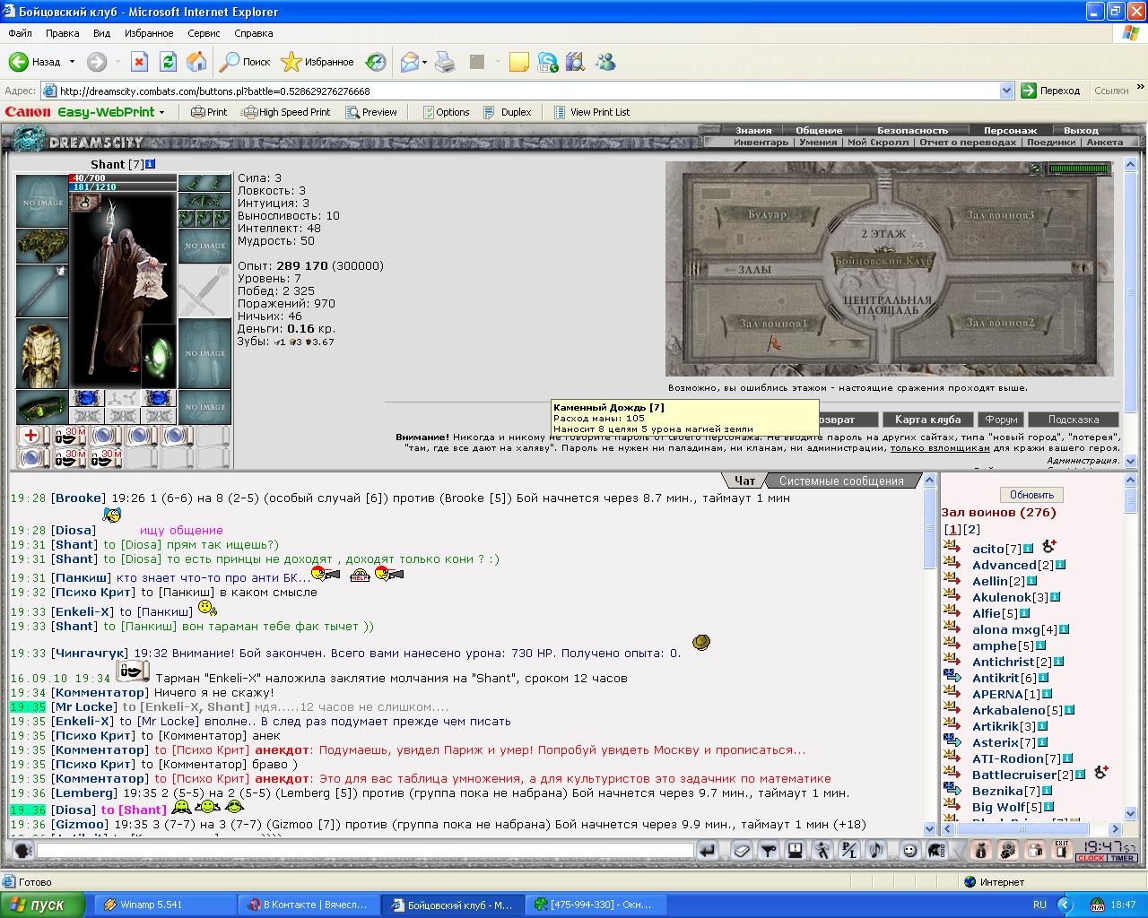Open the Избранное menu
The image size is (1148, 918).
tap(149, 33)
